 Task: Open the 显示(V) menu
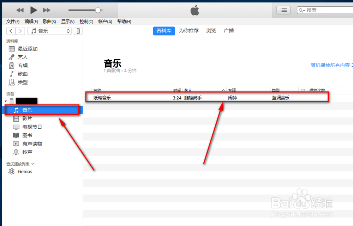click(68, 22)
